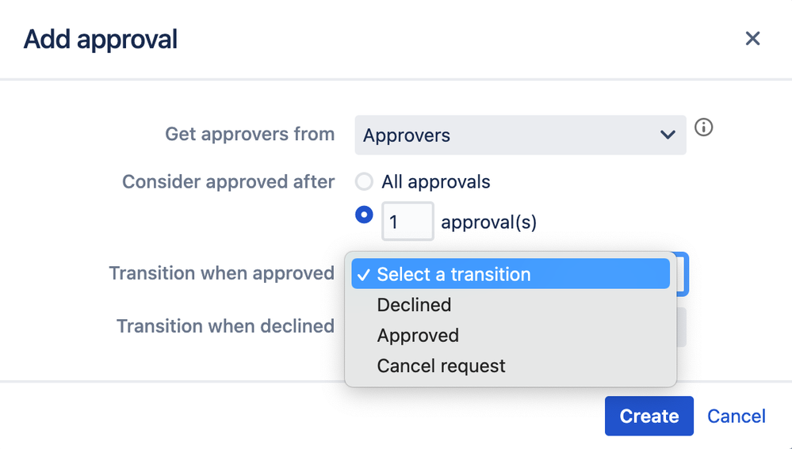The width and height of the screenshot is (792, 449).
Task: Close the Add approval dialog
Action: 752,39
